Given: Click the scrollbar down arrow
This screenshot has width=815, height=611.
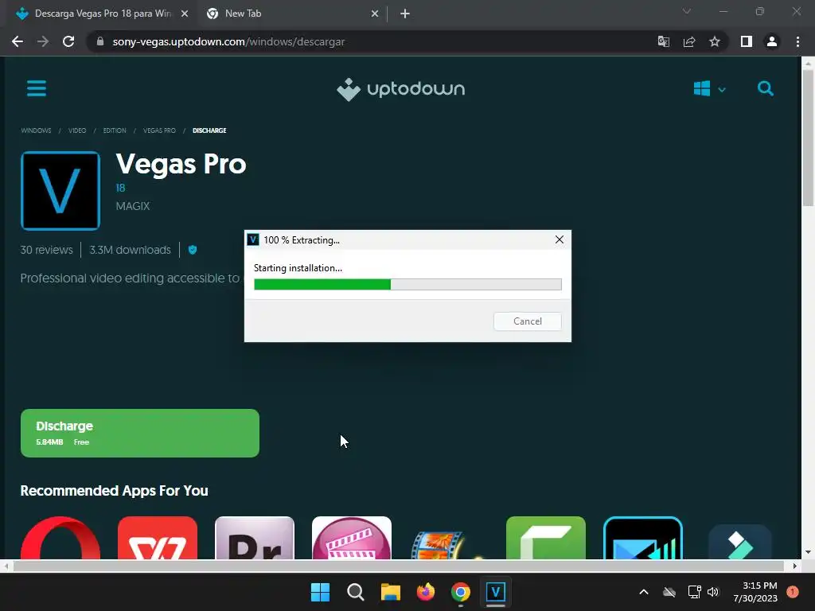Looking at the screenshot, I should (x=808, y=552).
